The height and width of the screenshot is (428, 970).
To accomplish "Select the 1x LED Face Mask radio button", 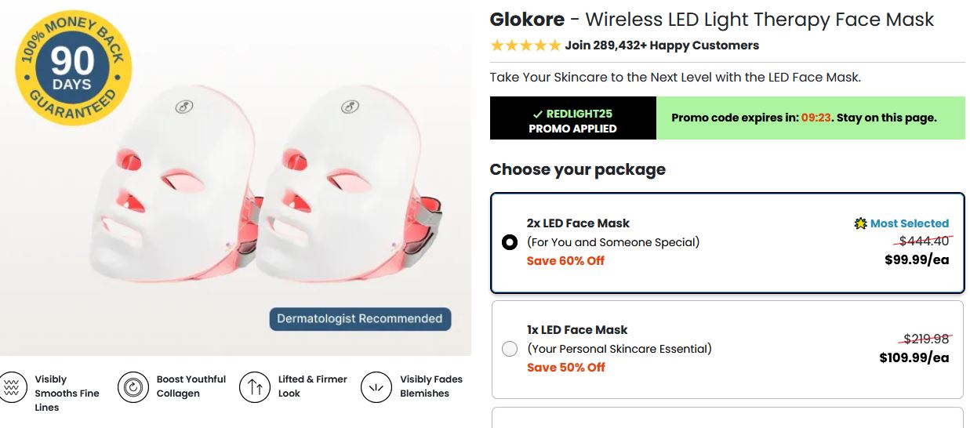I will coord(510,349).
